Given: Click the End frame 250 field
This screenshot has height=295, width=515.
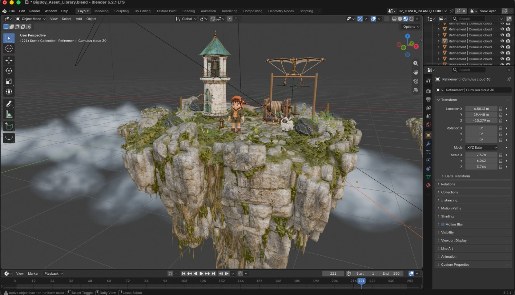Looking at the screenshot, I should (x=391, y=274).
